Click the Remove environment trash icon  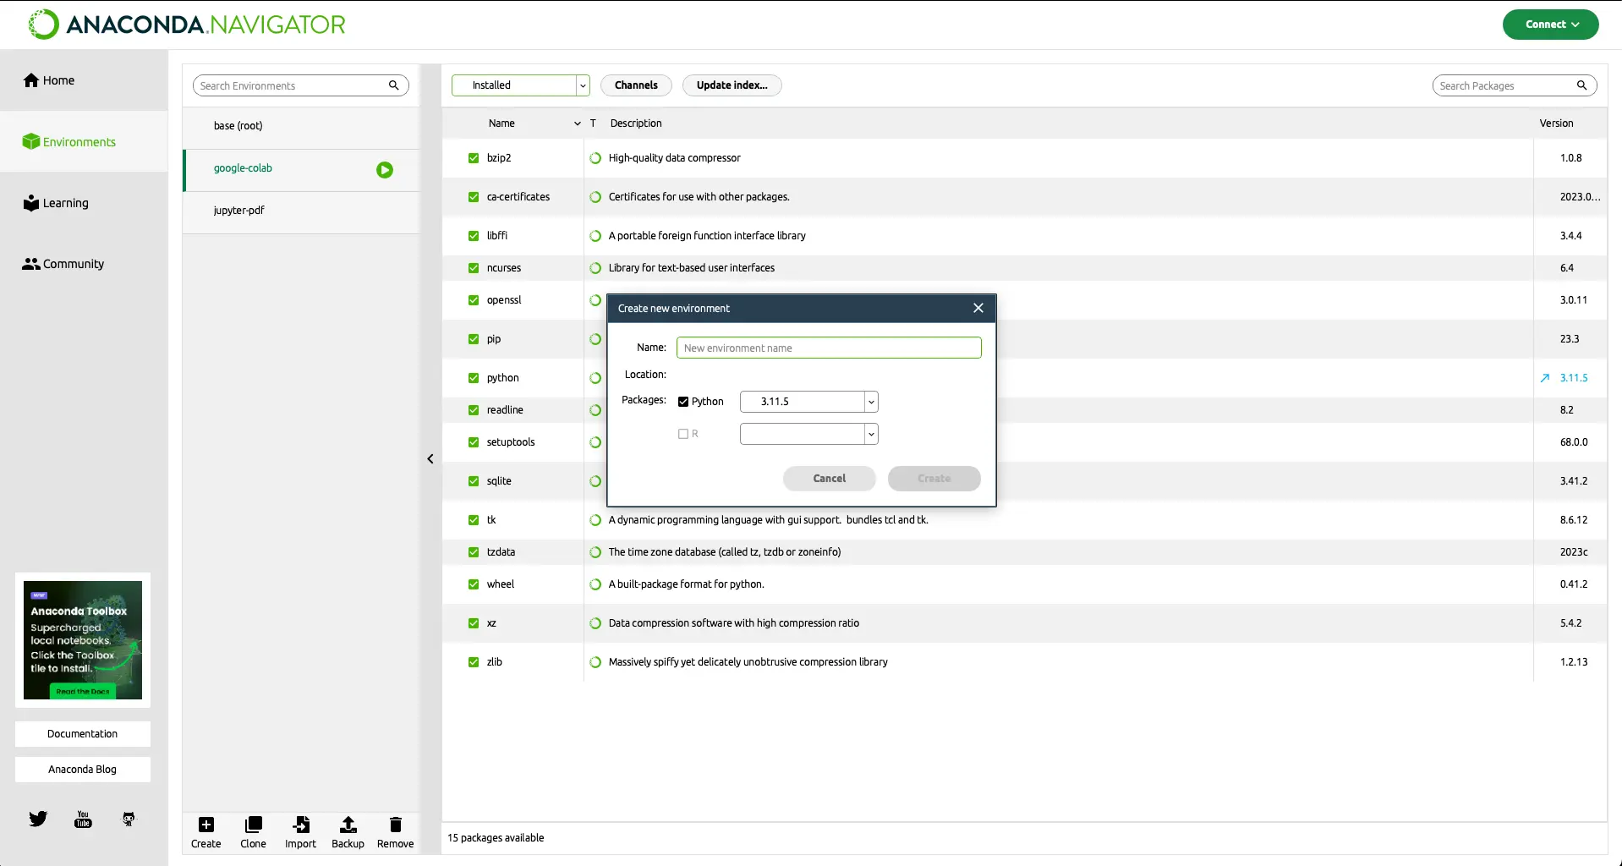395,825
